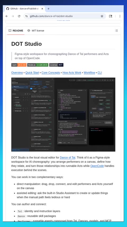Bookmark this page with star icon

point(102,16)
